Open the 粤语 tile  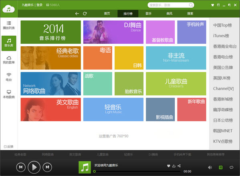click(x=98, y=58)
